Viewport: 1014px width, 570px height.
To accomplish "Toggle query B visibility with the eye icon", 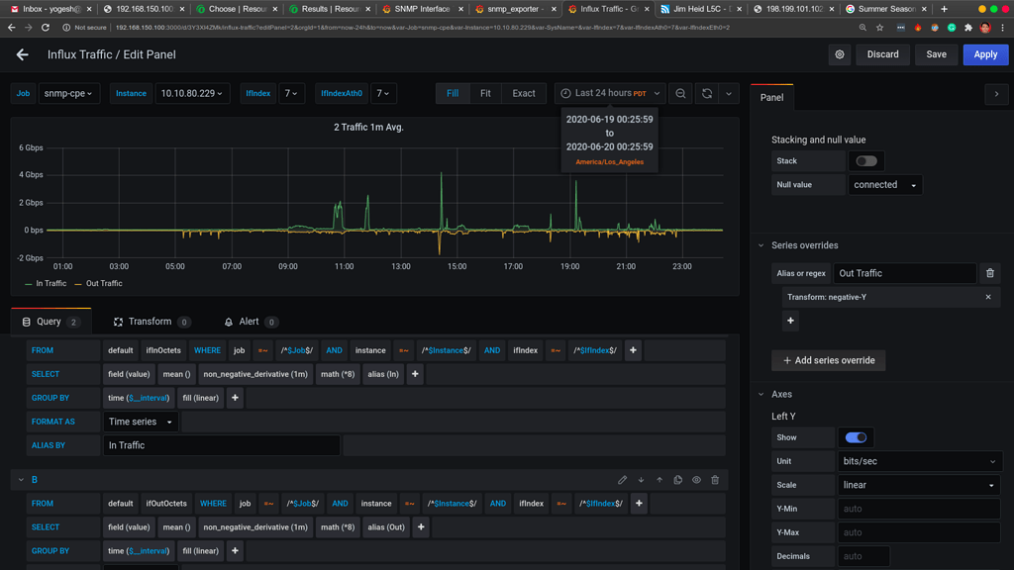I will point(697,479).
